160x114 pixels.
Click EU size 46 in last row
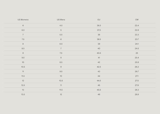[x=99, y=94]
